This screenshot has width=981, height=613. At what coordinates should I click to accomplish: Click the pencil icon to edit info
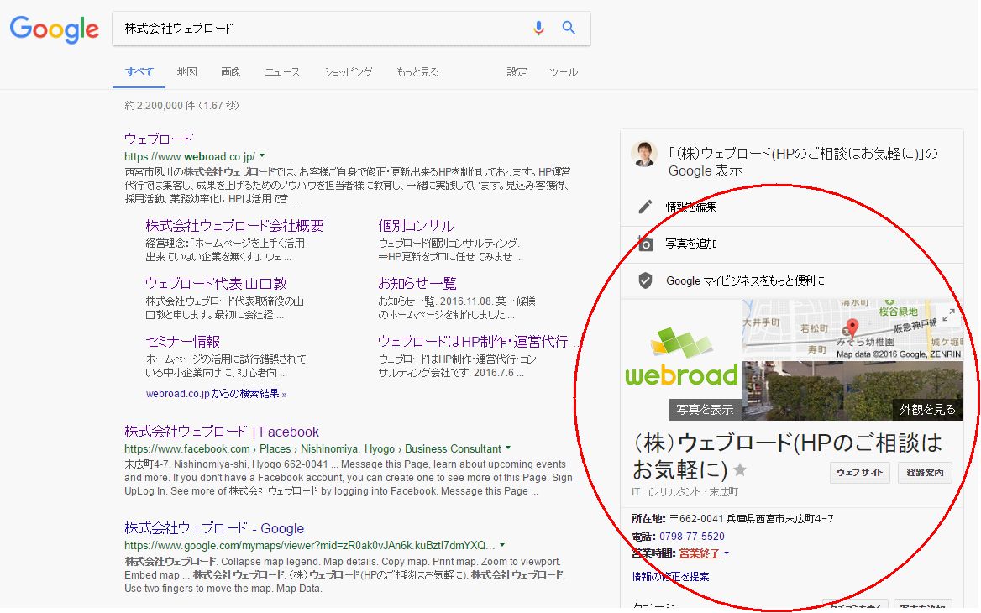click(645, 207)
